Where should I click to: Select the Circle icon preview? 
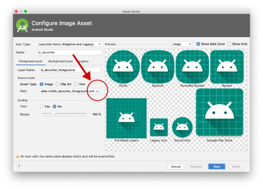tap(123, 67)
